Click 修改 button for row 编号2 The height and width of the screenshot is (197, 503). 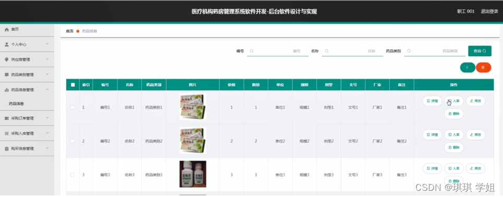pos(475,135)
